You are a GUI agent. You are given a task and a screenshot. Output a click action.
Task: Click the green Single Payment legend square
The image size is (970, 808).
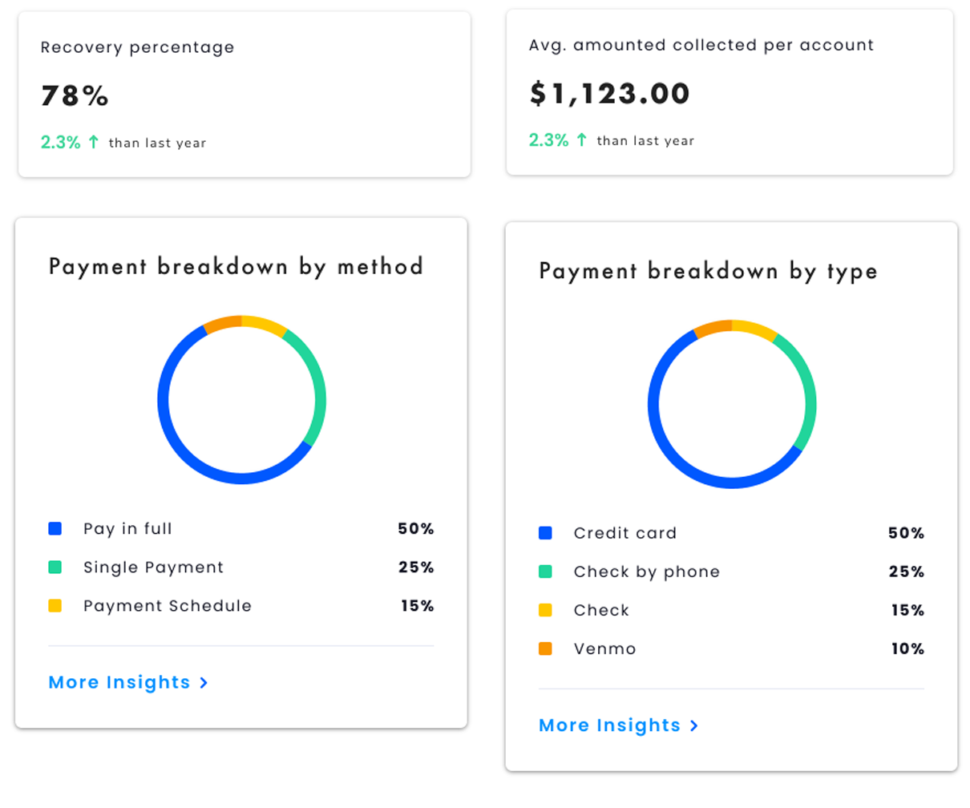click(55, 568)
